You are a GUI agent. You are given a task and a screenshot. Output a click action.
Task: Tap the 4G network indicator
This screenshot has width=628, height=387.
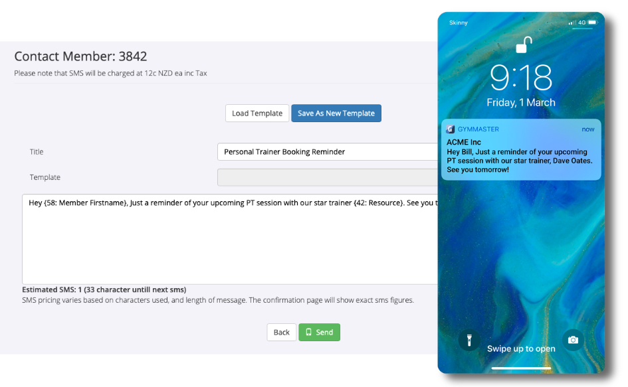tap(582, 23)
